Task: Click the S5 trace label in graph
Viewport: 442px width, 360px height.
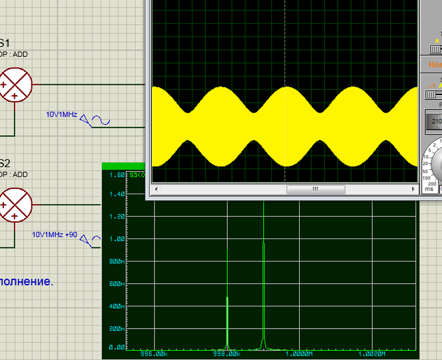Action: click(x=137, y=175)
